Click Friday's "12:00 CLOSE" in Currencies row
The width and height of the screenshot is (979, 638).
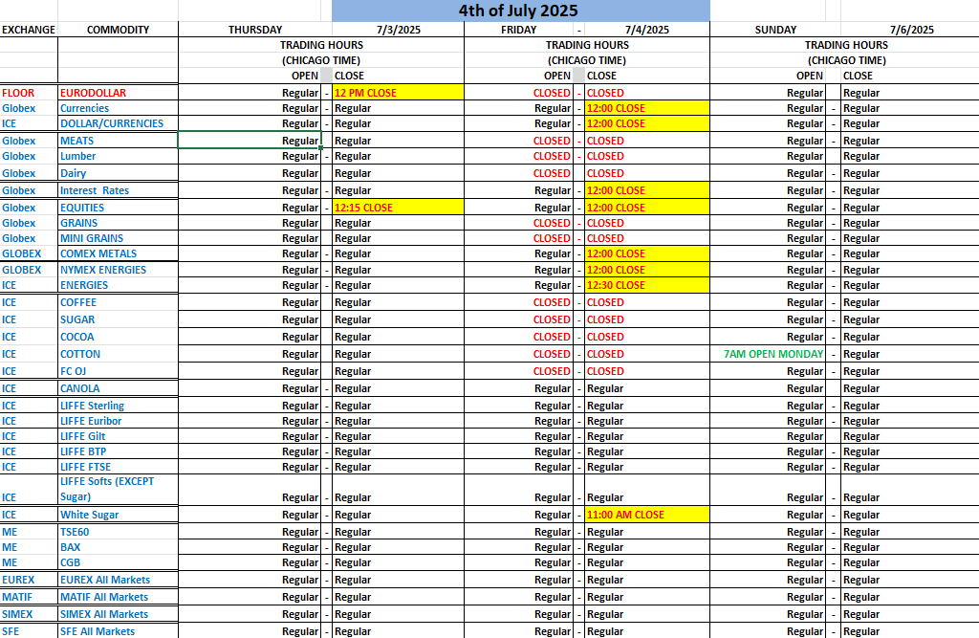click(647, 108)
